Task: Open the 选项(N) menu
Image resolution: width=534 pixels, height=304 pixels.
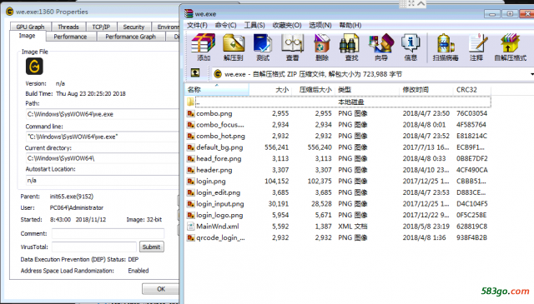Action: pos(320,25)
